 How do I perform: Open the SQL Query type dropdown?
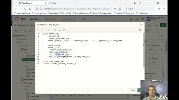pyautogui.click(x=155, y=63)
